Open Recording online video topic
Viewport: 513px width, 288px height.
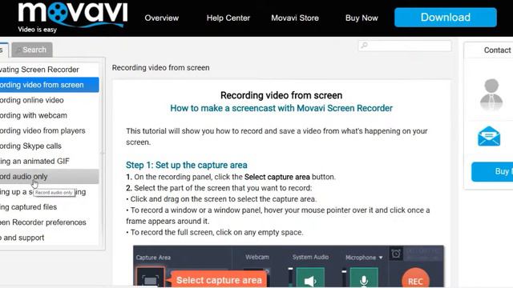coord(49,100)
